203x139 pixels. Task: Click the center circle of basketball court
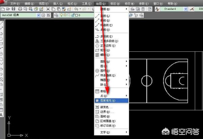(146, 81)
